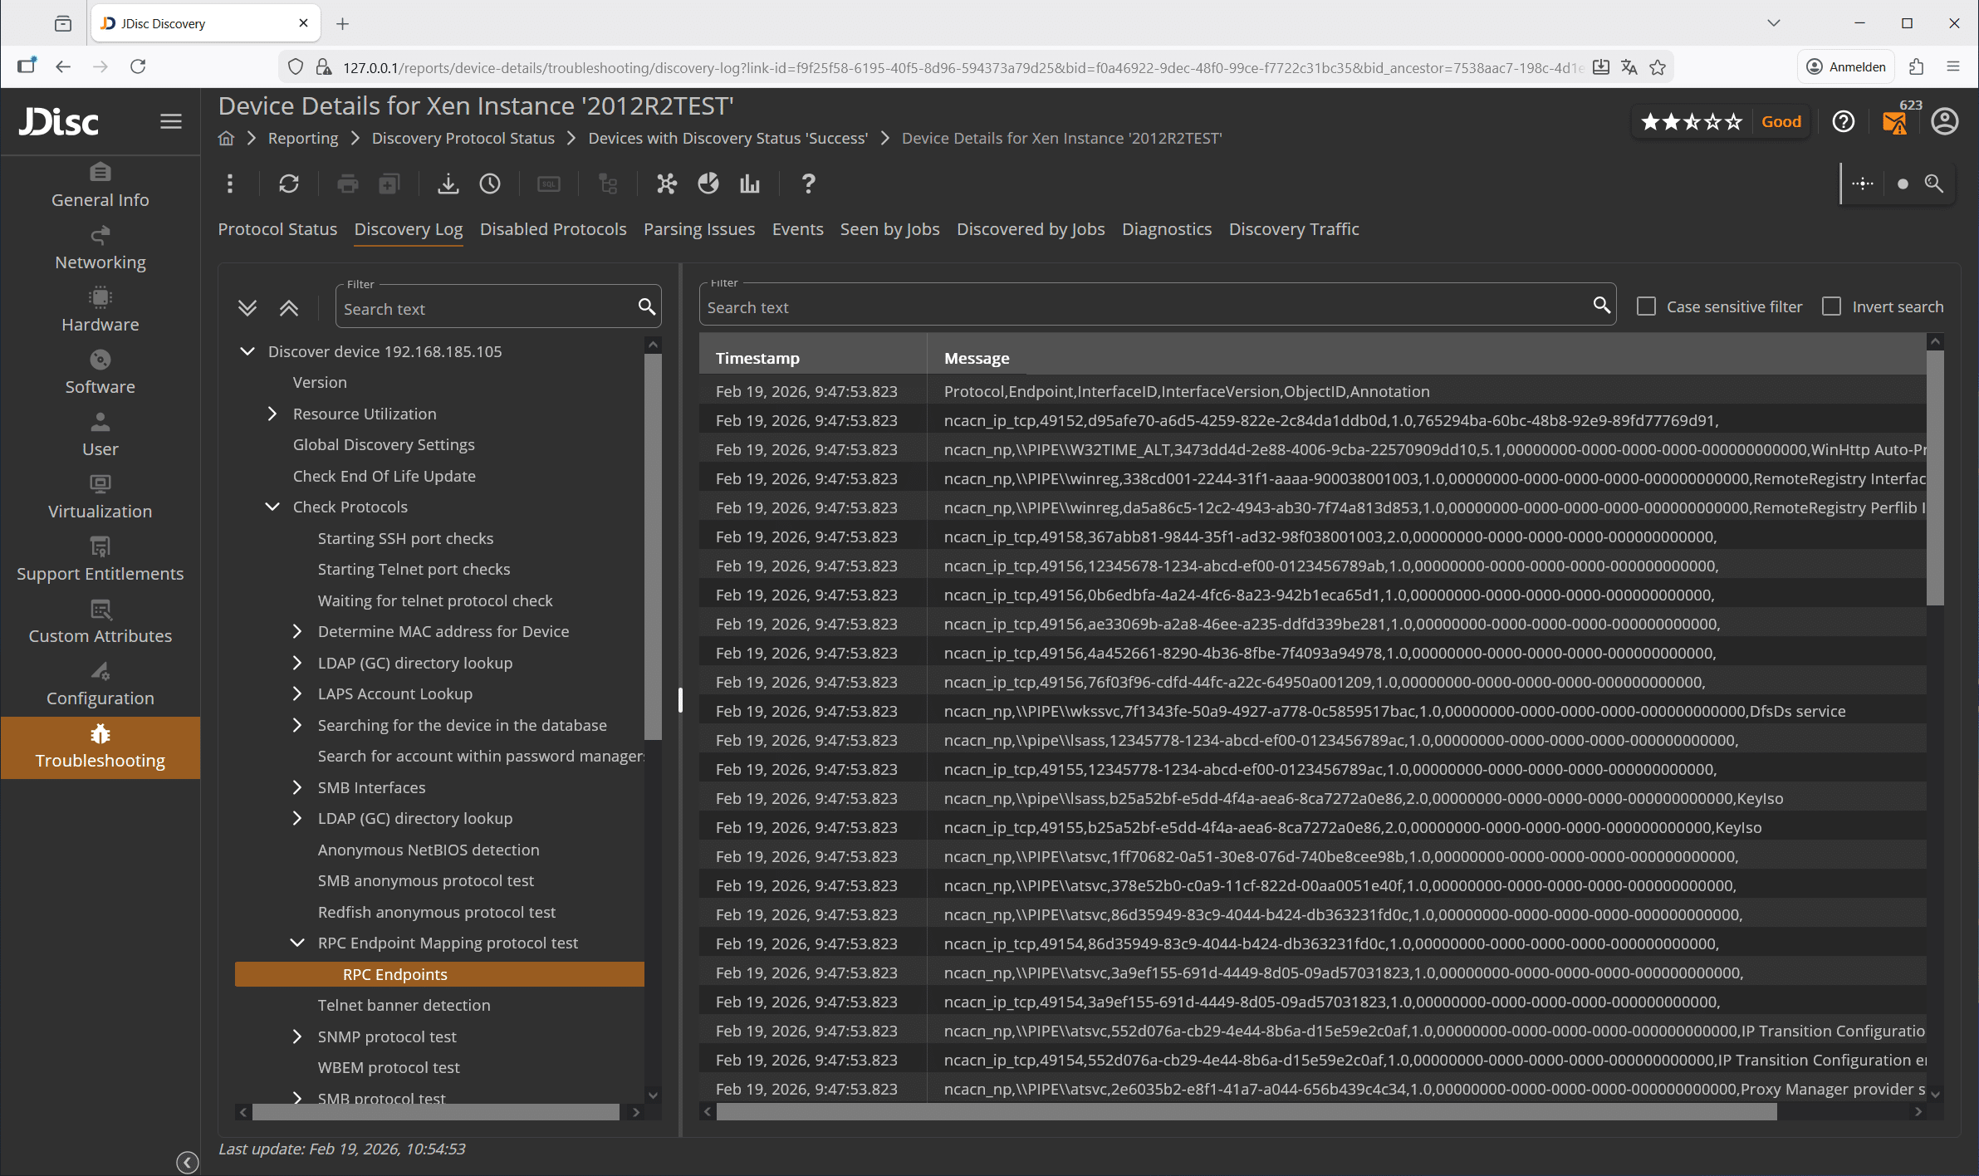Open the pie chart view
The height and width of the screenshot is (1176, 1979).
[707, 184]
